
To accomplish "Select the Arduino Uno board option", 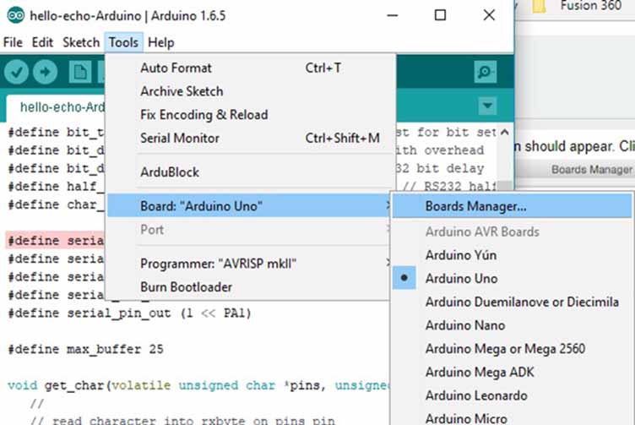I will coord(512,278).
